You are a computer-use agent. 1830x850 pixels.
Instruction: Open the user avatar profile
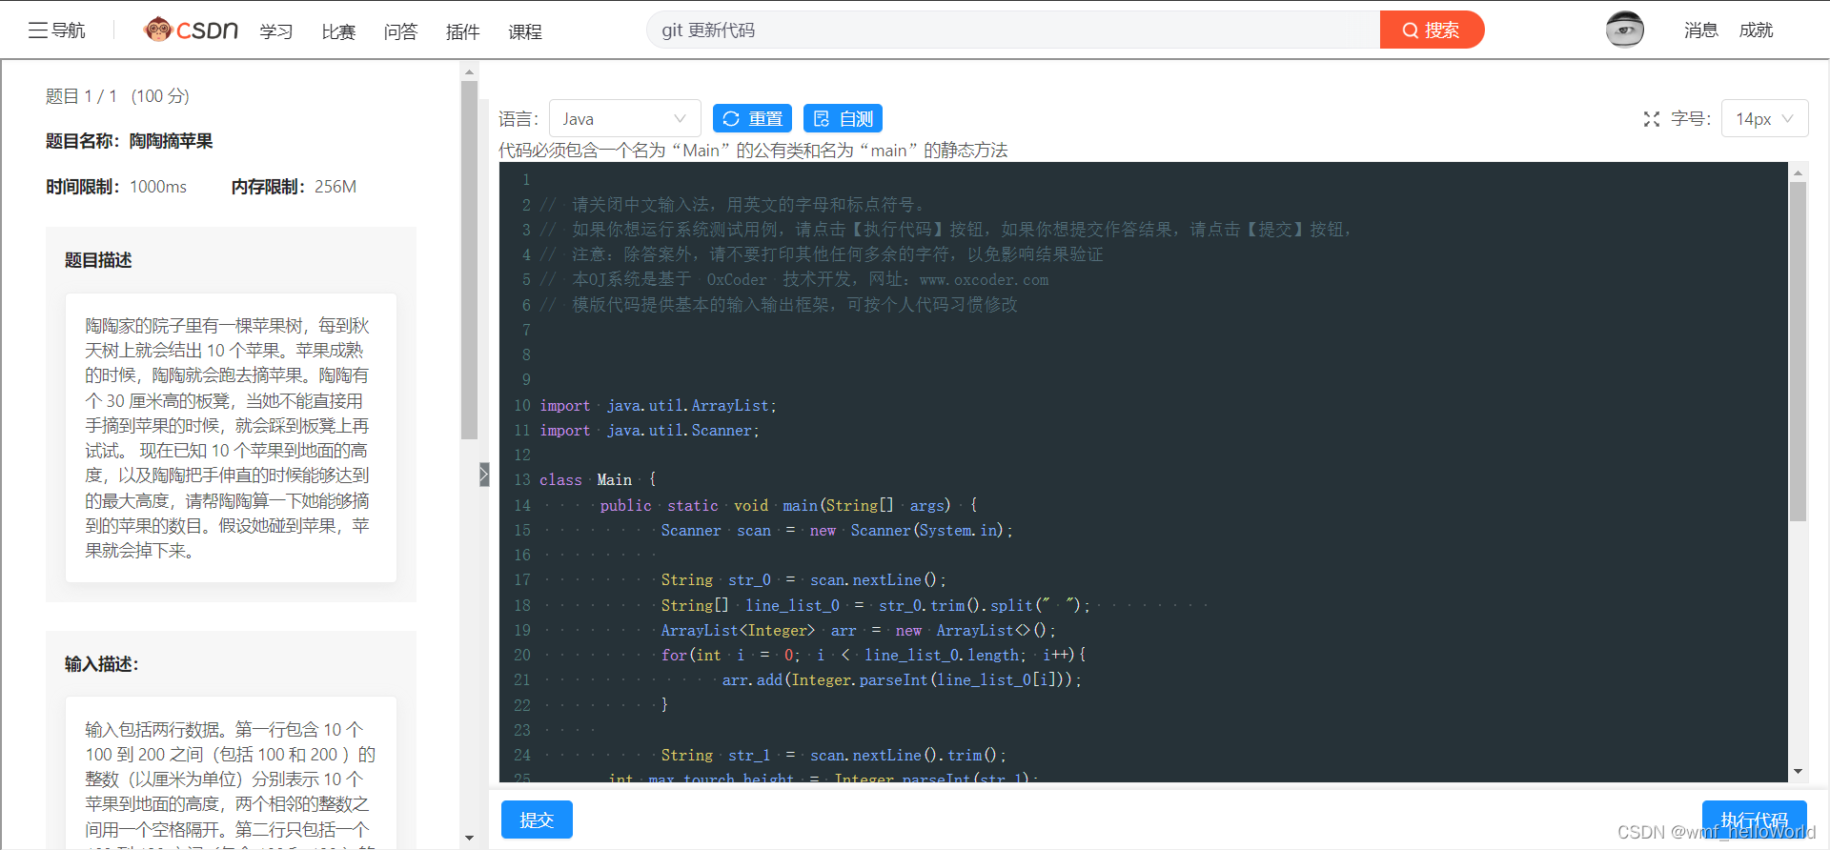pyautogui.click(x=1624, y=30)
